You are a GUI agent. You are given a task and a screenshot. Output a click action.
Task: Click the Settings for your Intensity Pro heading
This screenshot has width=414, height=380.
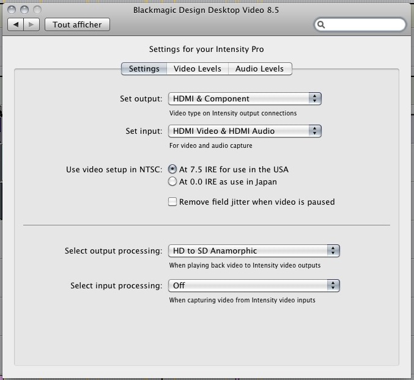[207, 49]
